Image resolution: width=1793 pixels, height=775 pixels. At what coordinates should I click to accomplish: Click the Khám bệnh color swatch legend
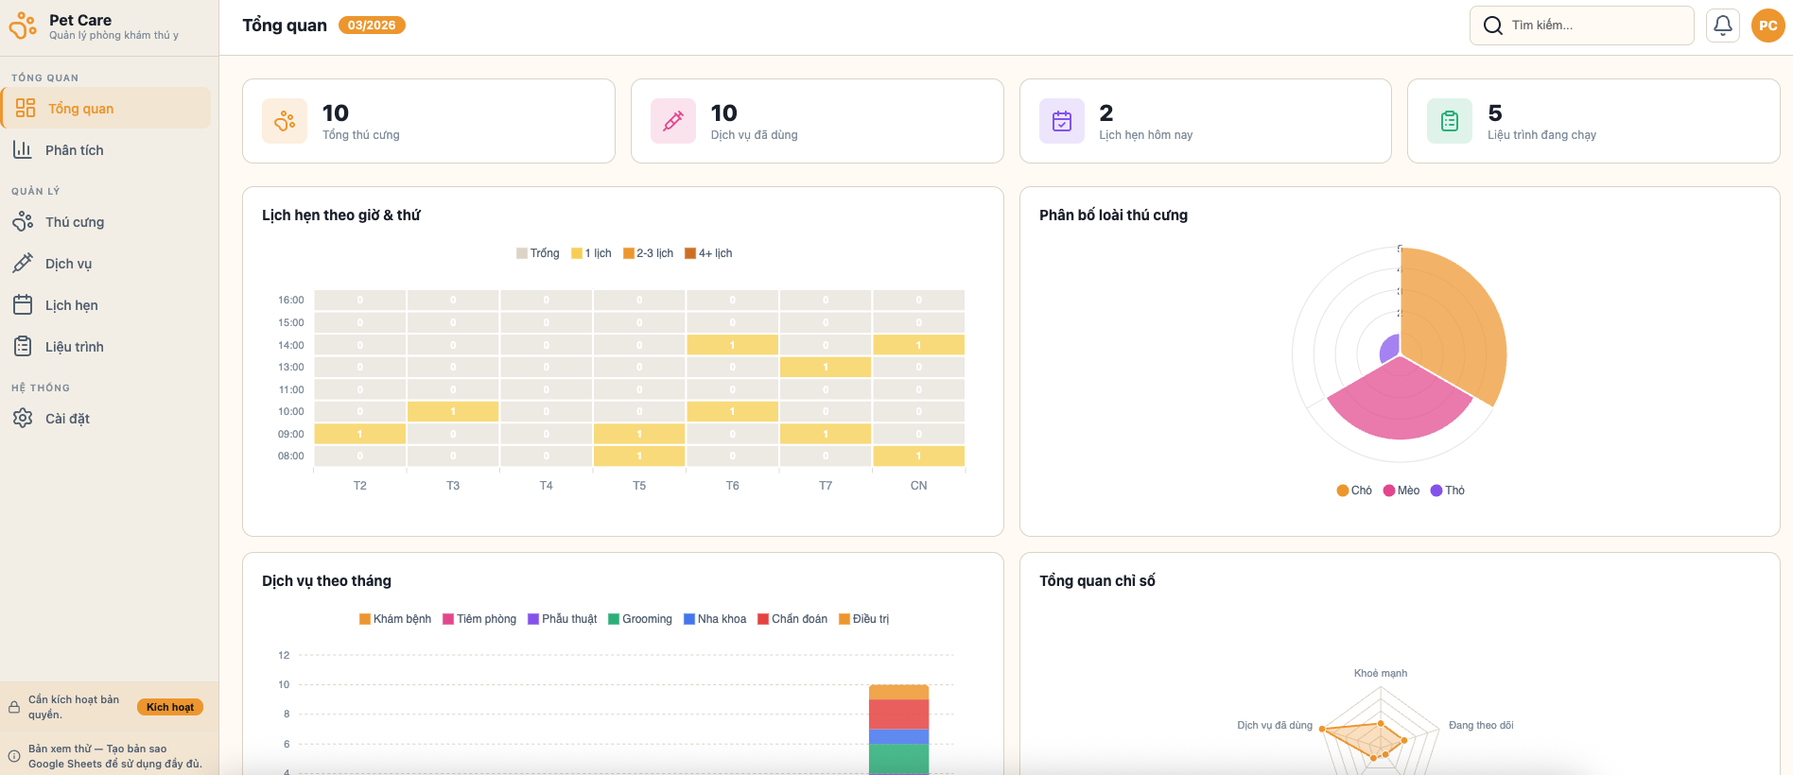click(365, 619)
